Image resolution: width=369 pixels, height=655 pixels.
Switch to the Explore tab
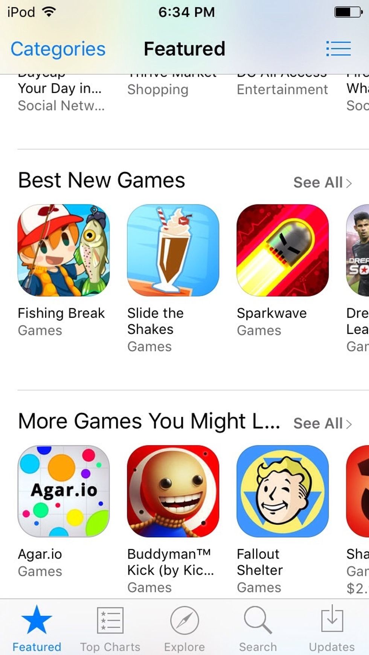coord(184,629)
